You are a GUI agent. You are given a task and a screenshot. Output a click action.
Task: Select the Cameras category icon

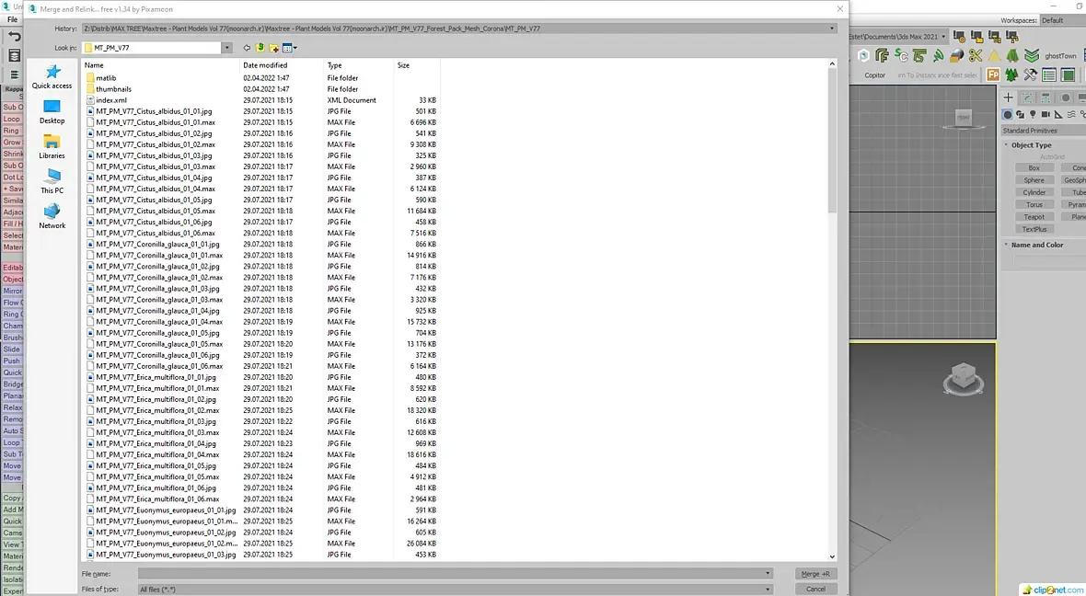click(x=1046, y=114)
